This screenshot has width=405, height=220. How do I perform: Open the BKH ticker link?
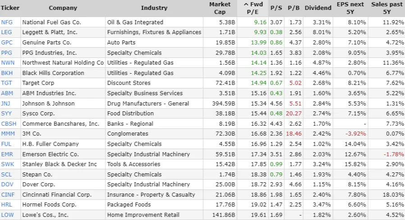click(7, 73)
